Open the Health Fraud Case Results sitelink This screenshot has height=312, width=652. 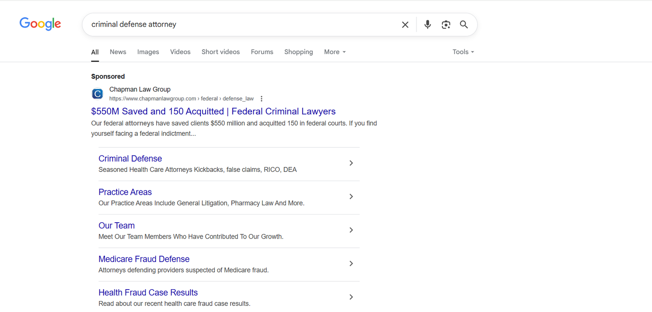(x=148, y=292)
